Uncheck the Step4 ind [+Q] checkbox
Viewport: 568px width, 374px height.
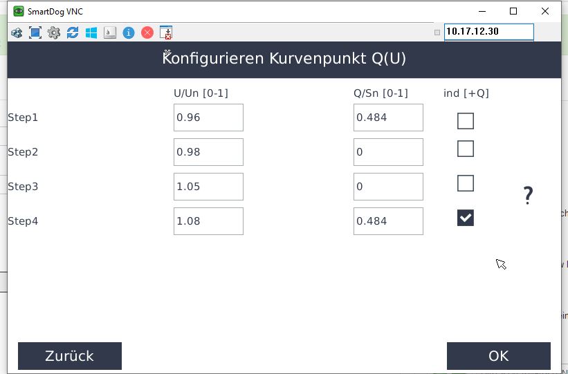tap(466, 218)
